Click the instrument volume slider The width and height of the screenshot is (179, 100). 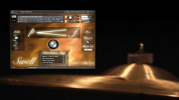point(86,22)
